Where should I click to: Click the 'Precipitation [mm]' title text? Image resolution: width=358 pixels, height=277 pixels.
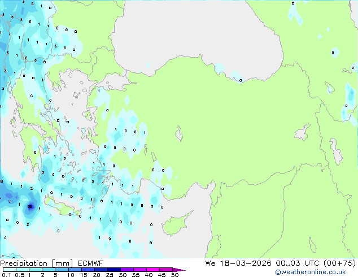[37, 263]
